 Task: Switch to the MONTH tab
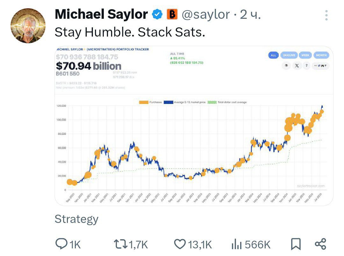click(x=321, y=55)
